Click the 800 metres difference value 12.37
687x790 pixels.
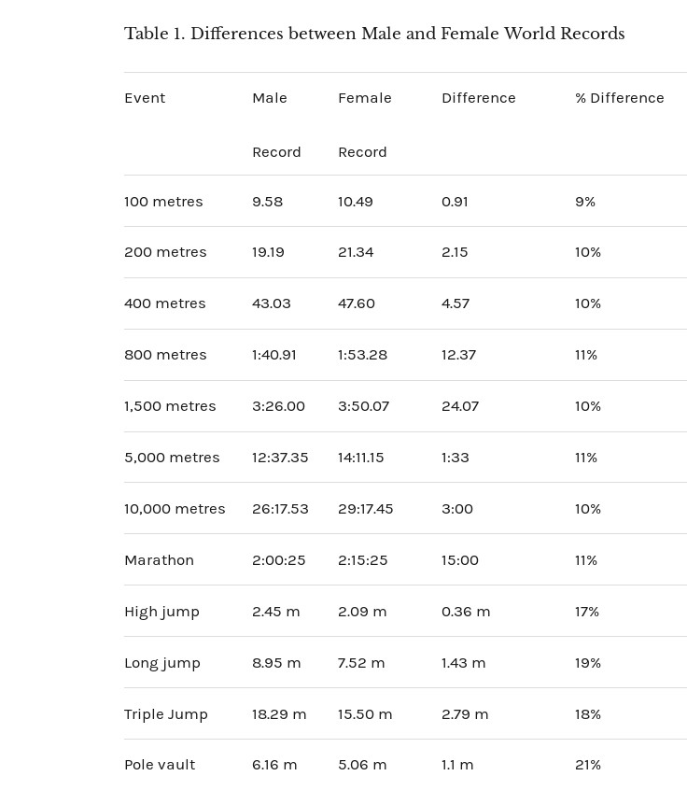coord(458,355)
